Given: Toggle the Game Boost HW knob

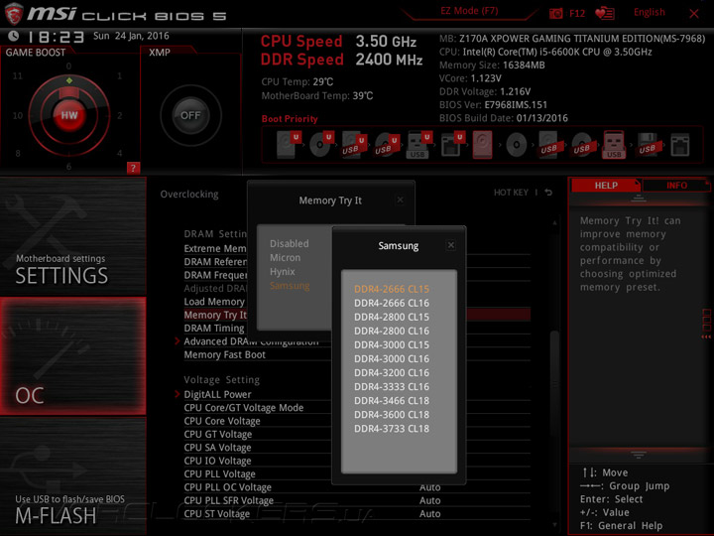Looking at the screenshot, I should click(x=69, y=115).
